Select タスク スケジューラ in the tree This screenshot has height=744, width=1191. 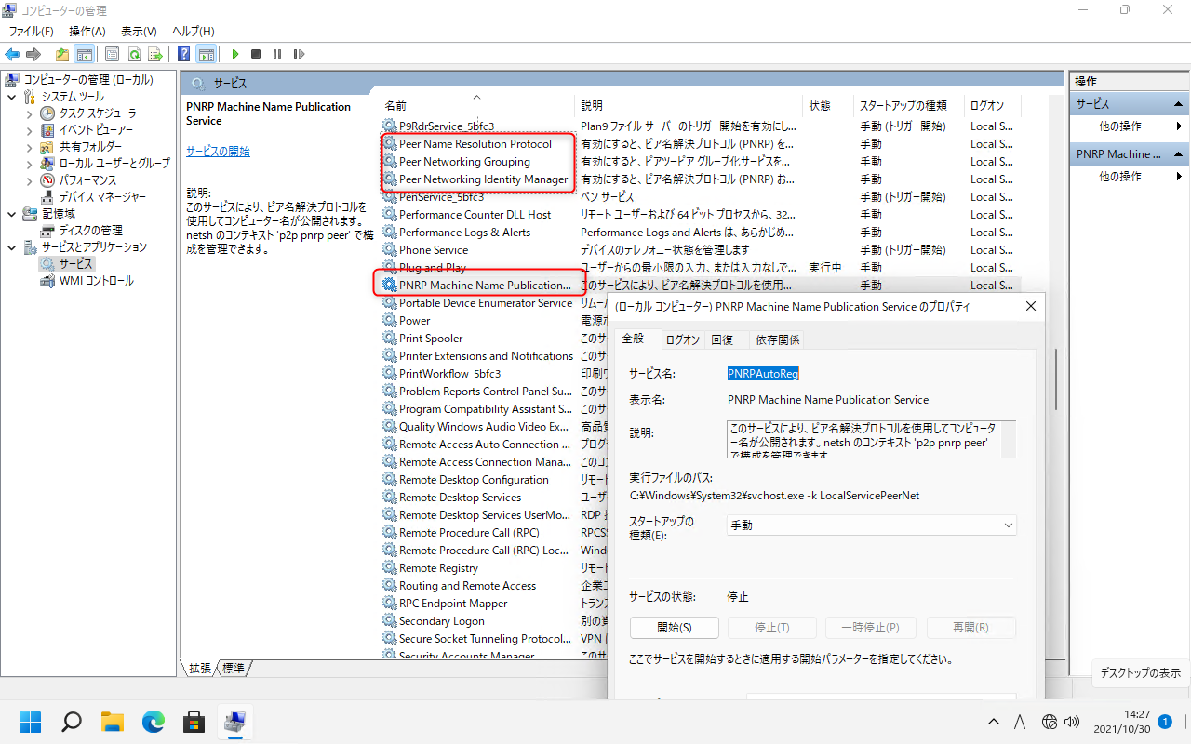click(98, 113)
